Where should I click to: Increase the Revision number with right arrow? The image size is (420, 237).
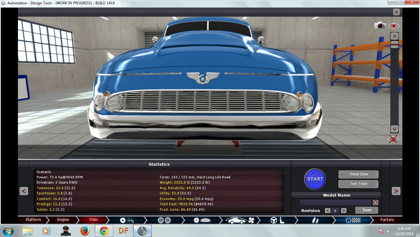343,211
